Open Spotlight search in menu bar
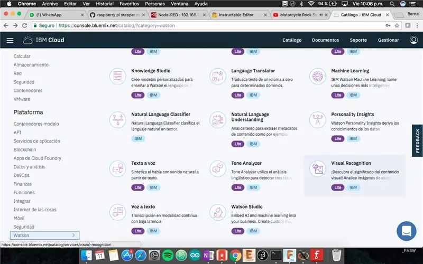 [x=392, y=4]
